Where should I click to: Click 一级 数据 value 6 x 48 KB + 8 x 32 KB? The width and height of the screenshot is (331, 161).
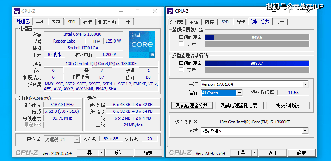click(x=133, y=105)
